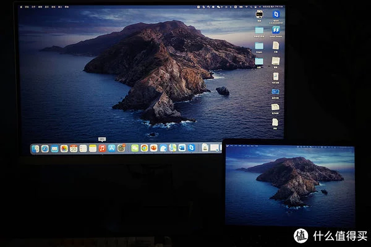Open the colorful map-style Dock icon
Screen dimensions: 371x247
(173, 148)
